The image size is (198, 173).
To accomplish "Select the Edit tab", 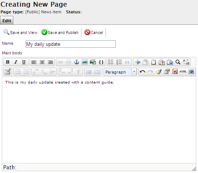I will click(7, 21).
